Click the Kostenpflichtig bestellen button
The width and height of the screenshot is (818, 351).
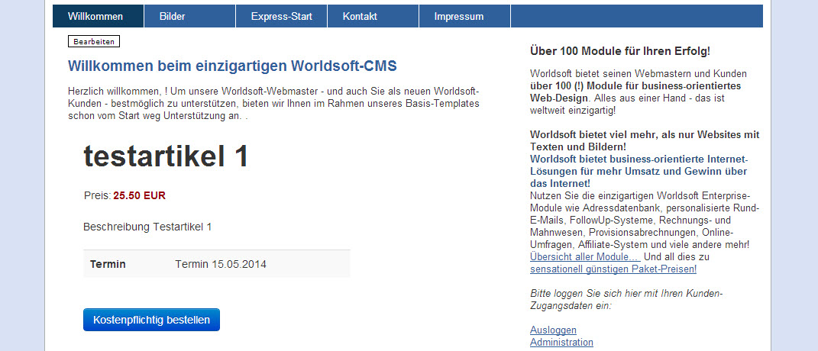(151, 320)
